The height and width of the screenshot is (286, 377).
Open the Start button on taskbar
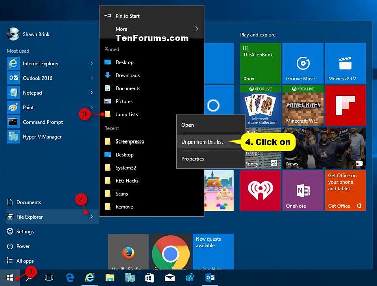(x=10, y=278)
